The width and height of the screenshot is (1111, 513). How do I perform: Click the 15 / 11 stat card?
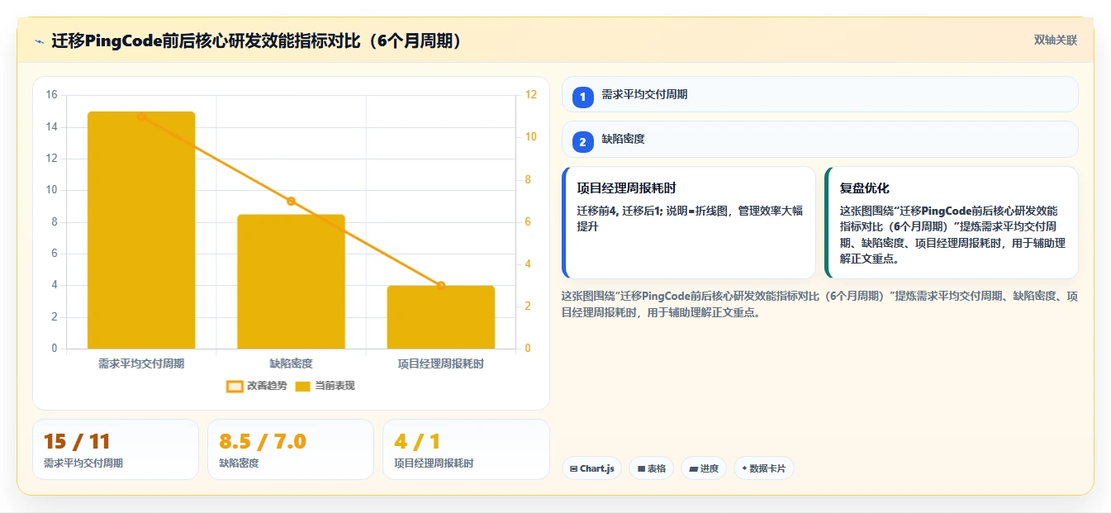[116, 449]
